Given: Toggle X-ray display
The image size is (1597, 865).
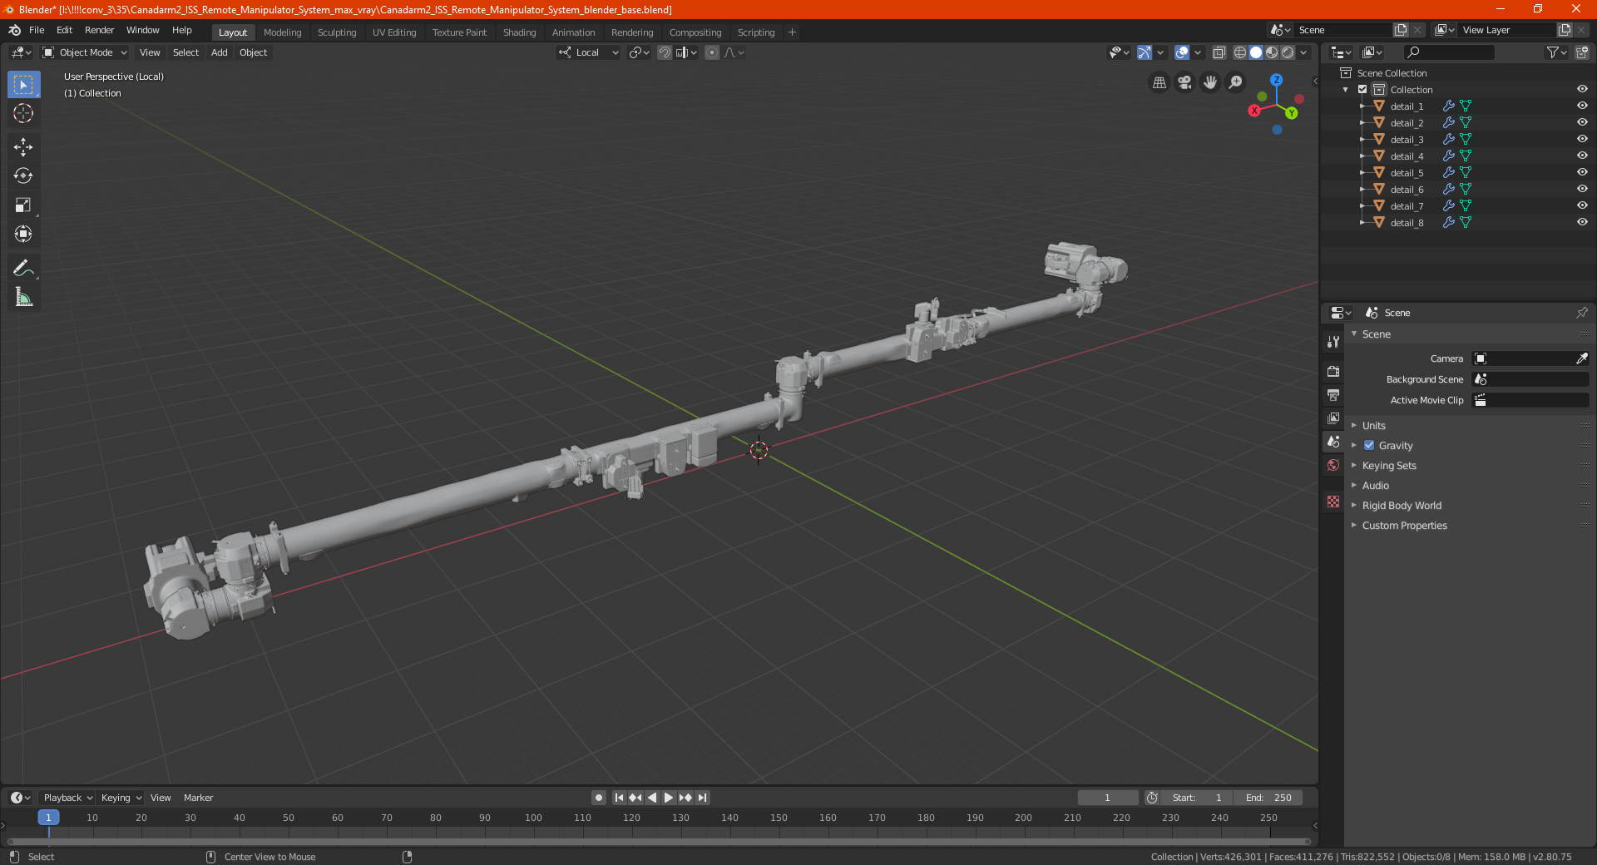Looking at the screenshot, I should (x=1219, y=52).
